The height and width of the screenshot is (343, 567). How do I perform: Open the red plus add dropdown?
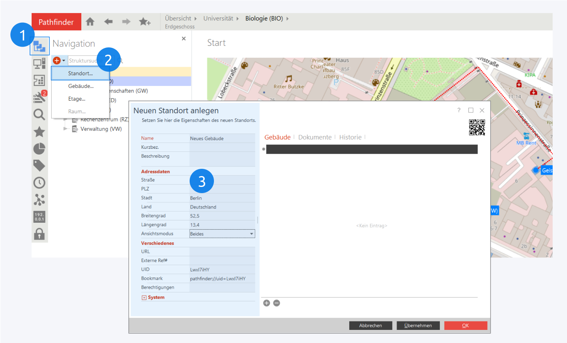(59, 61)
